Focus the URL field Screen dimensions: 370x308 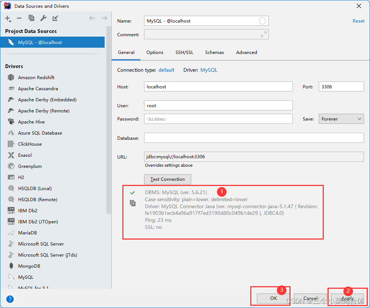coord(254,157)
